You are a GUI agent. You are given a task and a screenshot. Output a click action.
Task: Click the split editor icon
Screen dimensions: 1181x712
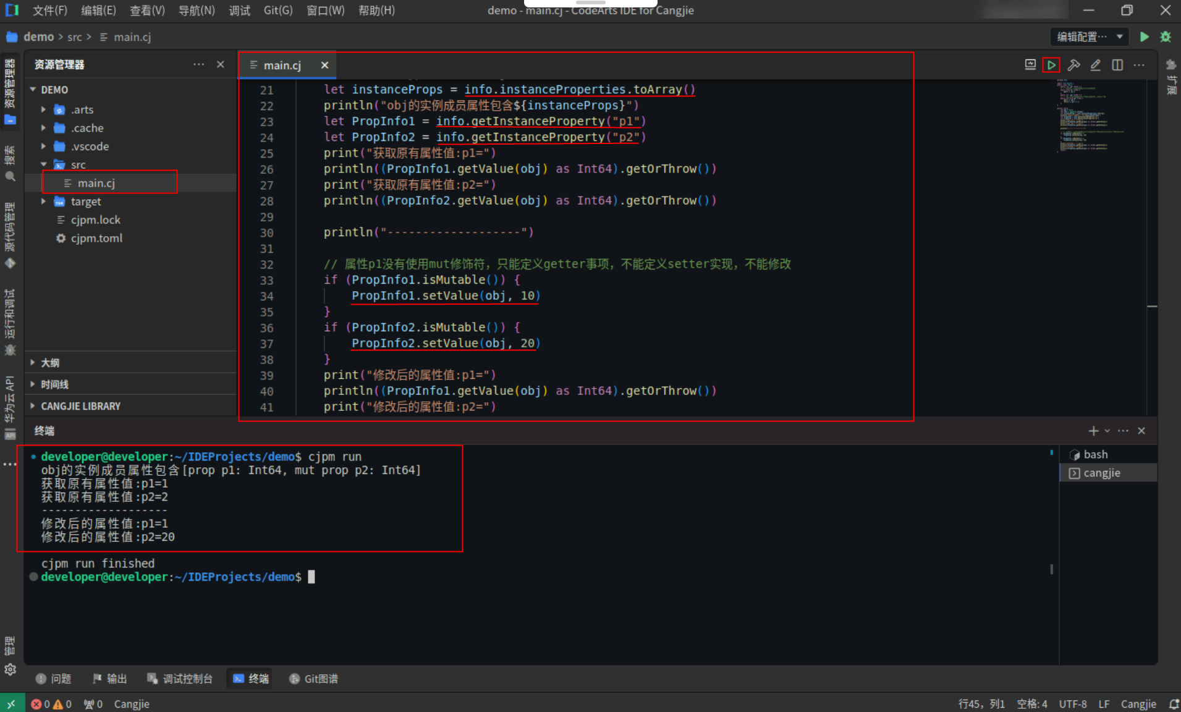pyautogui.click(x=1117, y=65)
